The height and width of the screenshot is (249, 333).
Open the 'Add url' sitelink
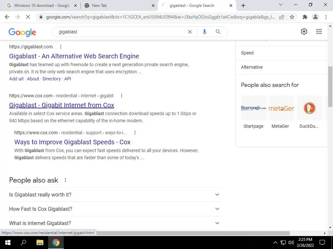click(x=16, y=79)
